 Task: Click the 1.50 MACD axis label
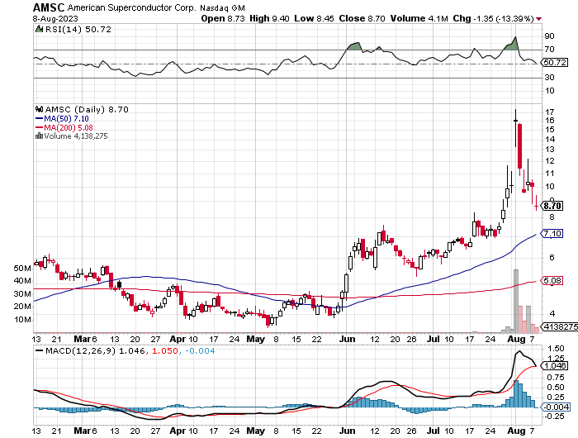pos(556,349)
